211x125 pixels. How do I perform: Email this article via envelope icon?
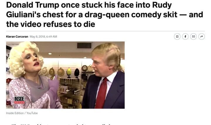tap(193, 36)
